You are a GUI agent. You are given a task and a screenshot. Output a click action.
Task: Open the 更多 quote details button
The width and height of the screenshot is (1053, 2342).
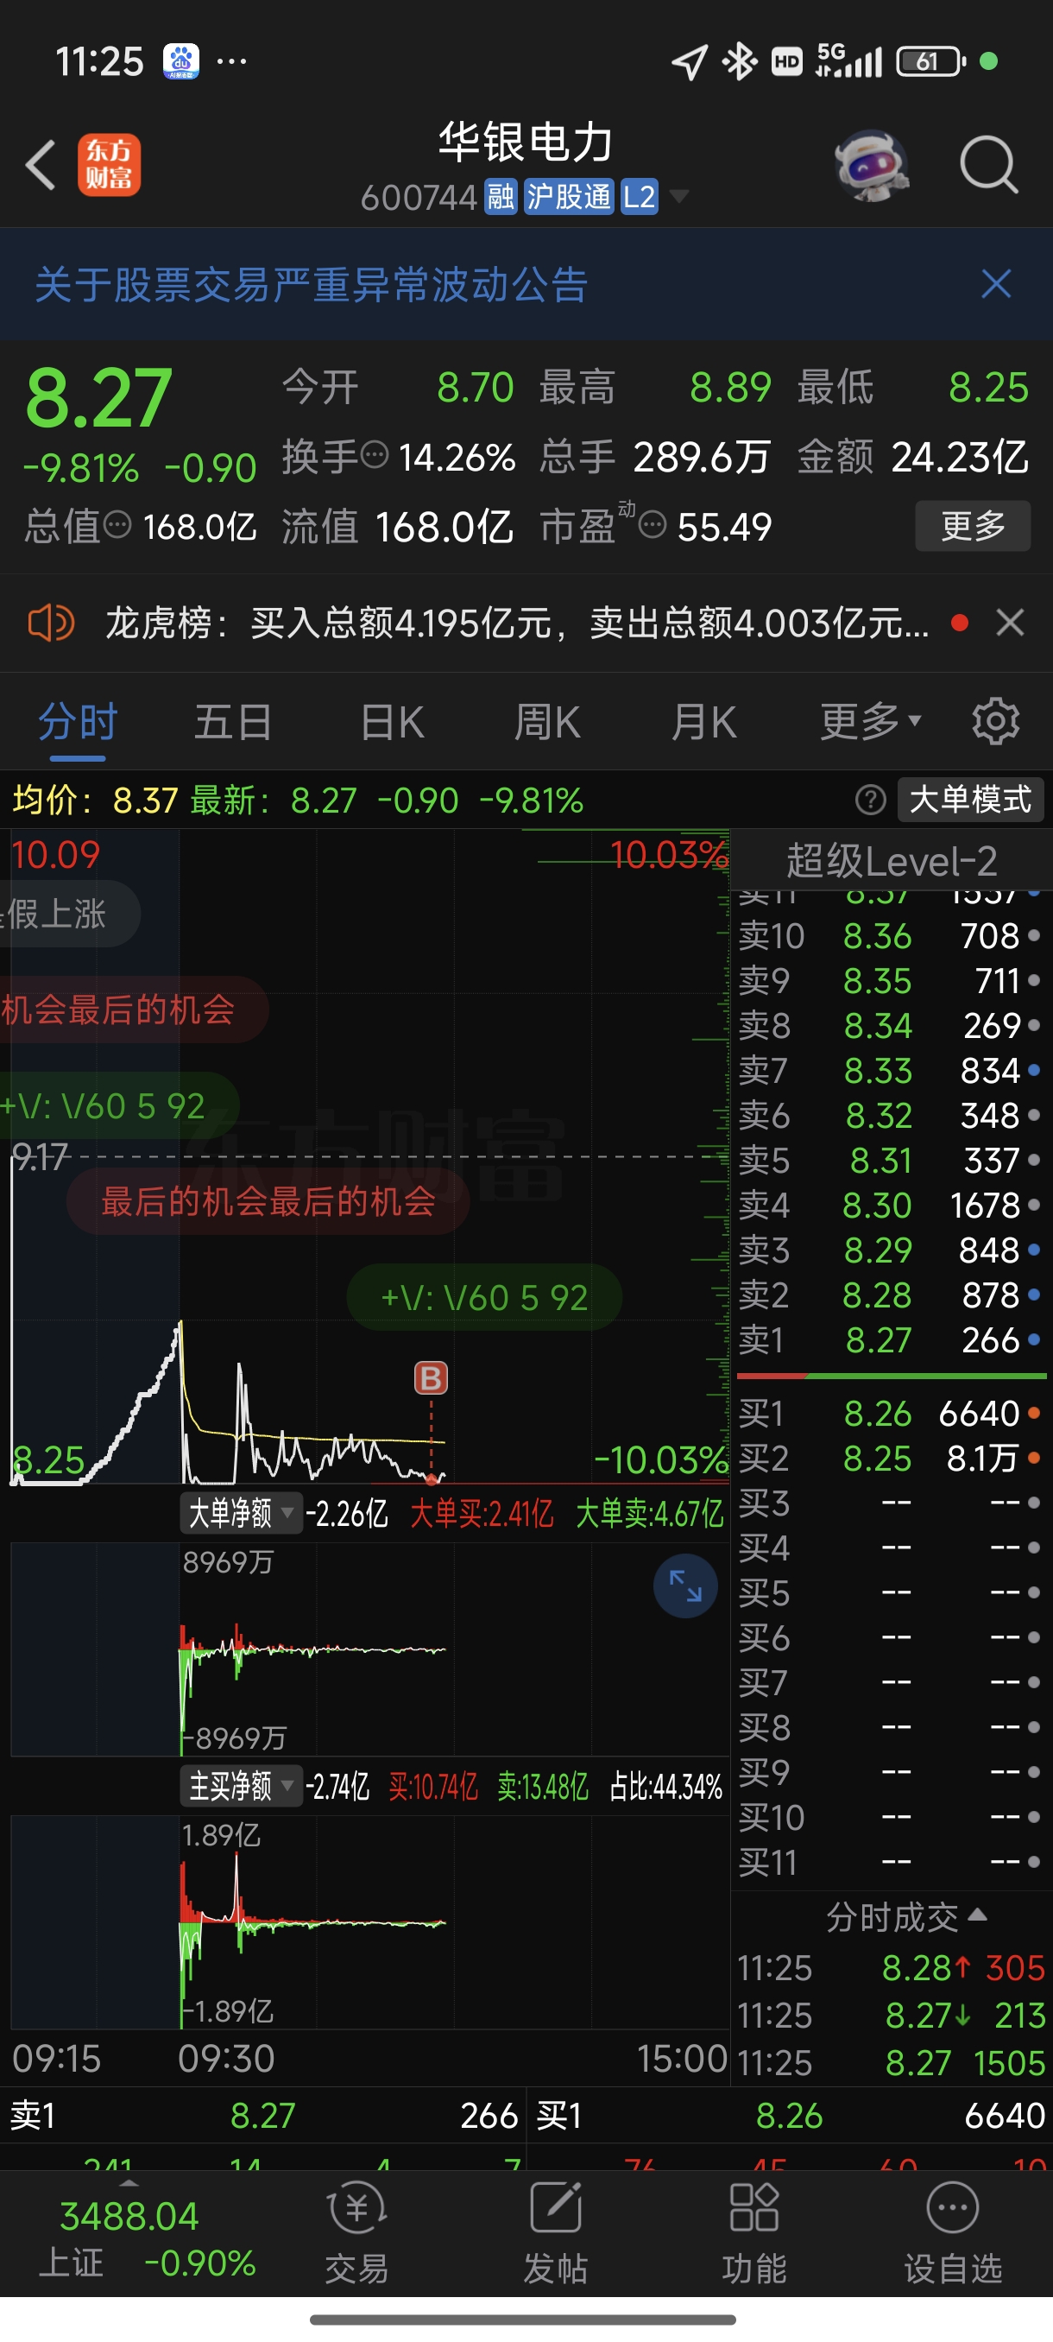(x=972, y=526)
